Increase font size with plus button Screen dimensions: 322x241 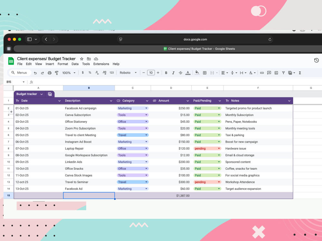[158, 73]
